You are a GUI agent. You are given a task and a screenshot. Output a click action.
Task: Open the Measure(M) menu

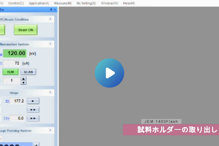pyautogui.click(x=63, y=3)
